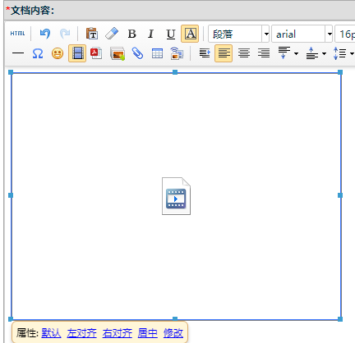
Task: Select the eraser clear formatting tool
Action: point(112,34)
